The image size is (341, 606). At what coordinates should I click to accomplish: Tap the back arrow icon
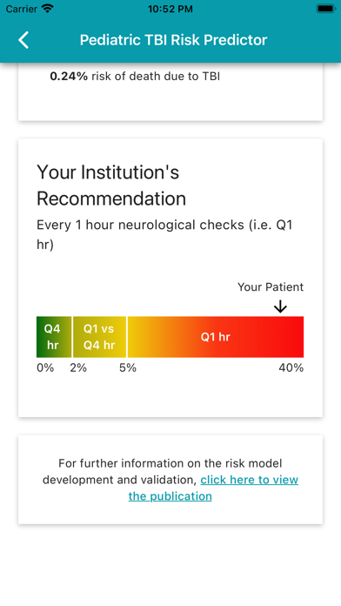point(23,40)
